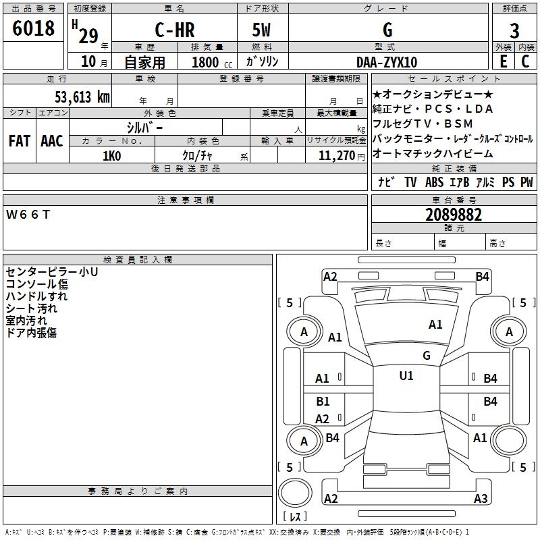Click the mileage 53,613 km
540x540 pixels.
coord(82,97)
